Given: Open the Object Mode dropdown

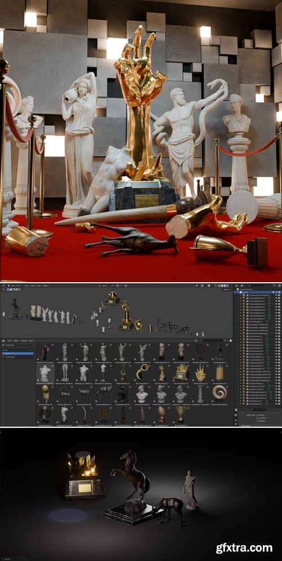Looking at the screenshot, I should coord(15,286).
